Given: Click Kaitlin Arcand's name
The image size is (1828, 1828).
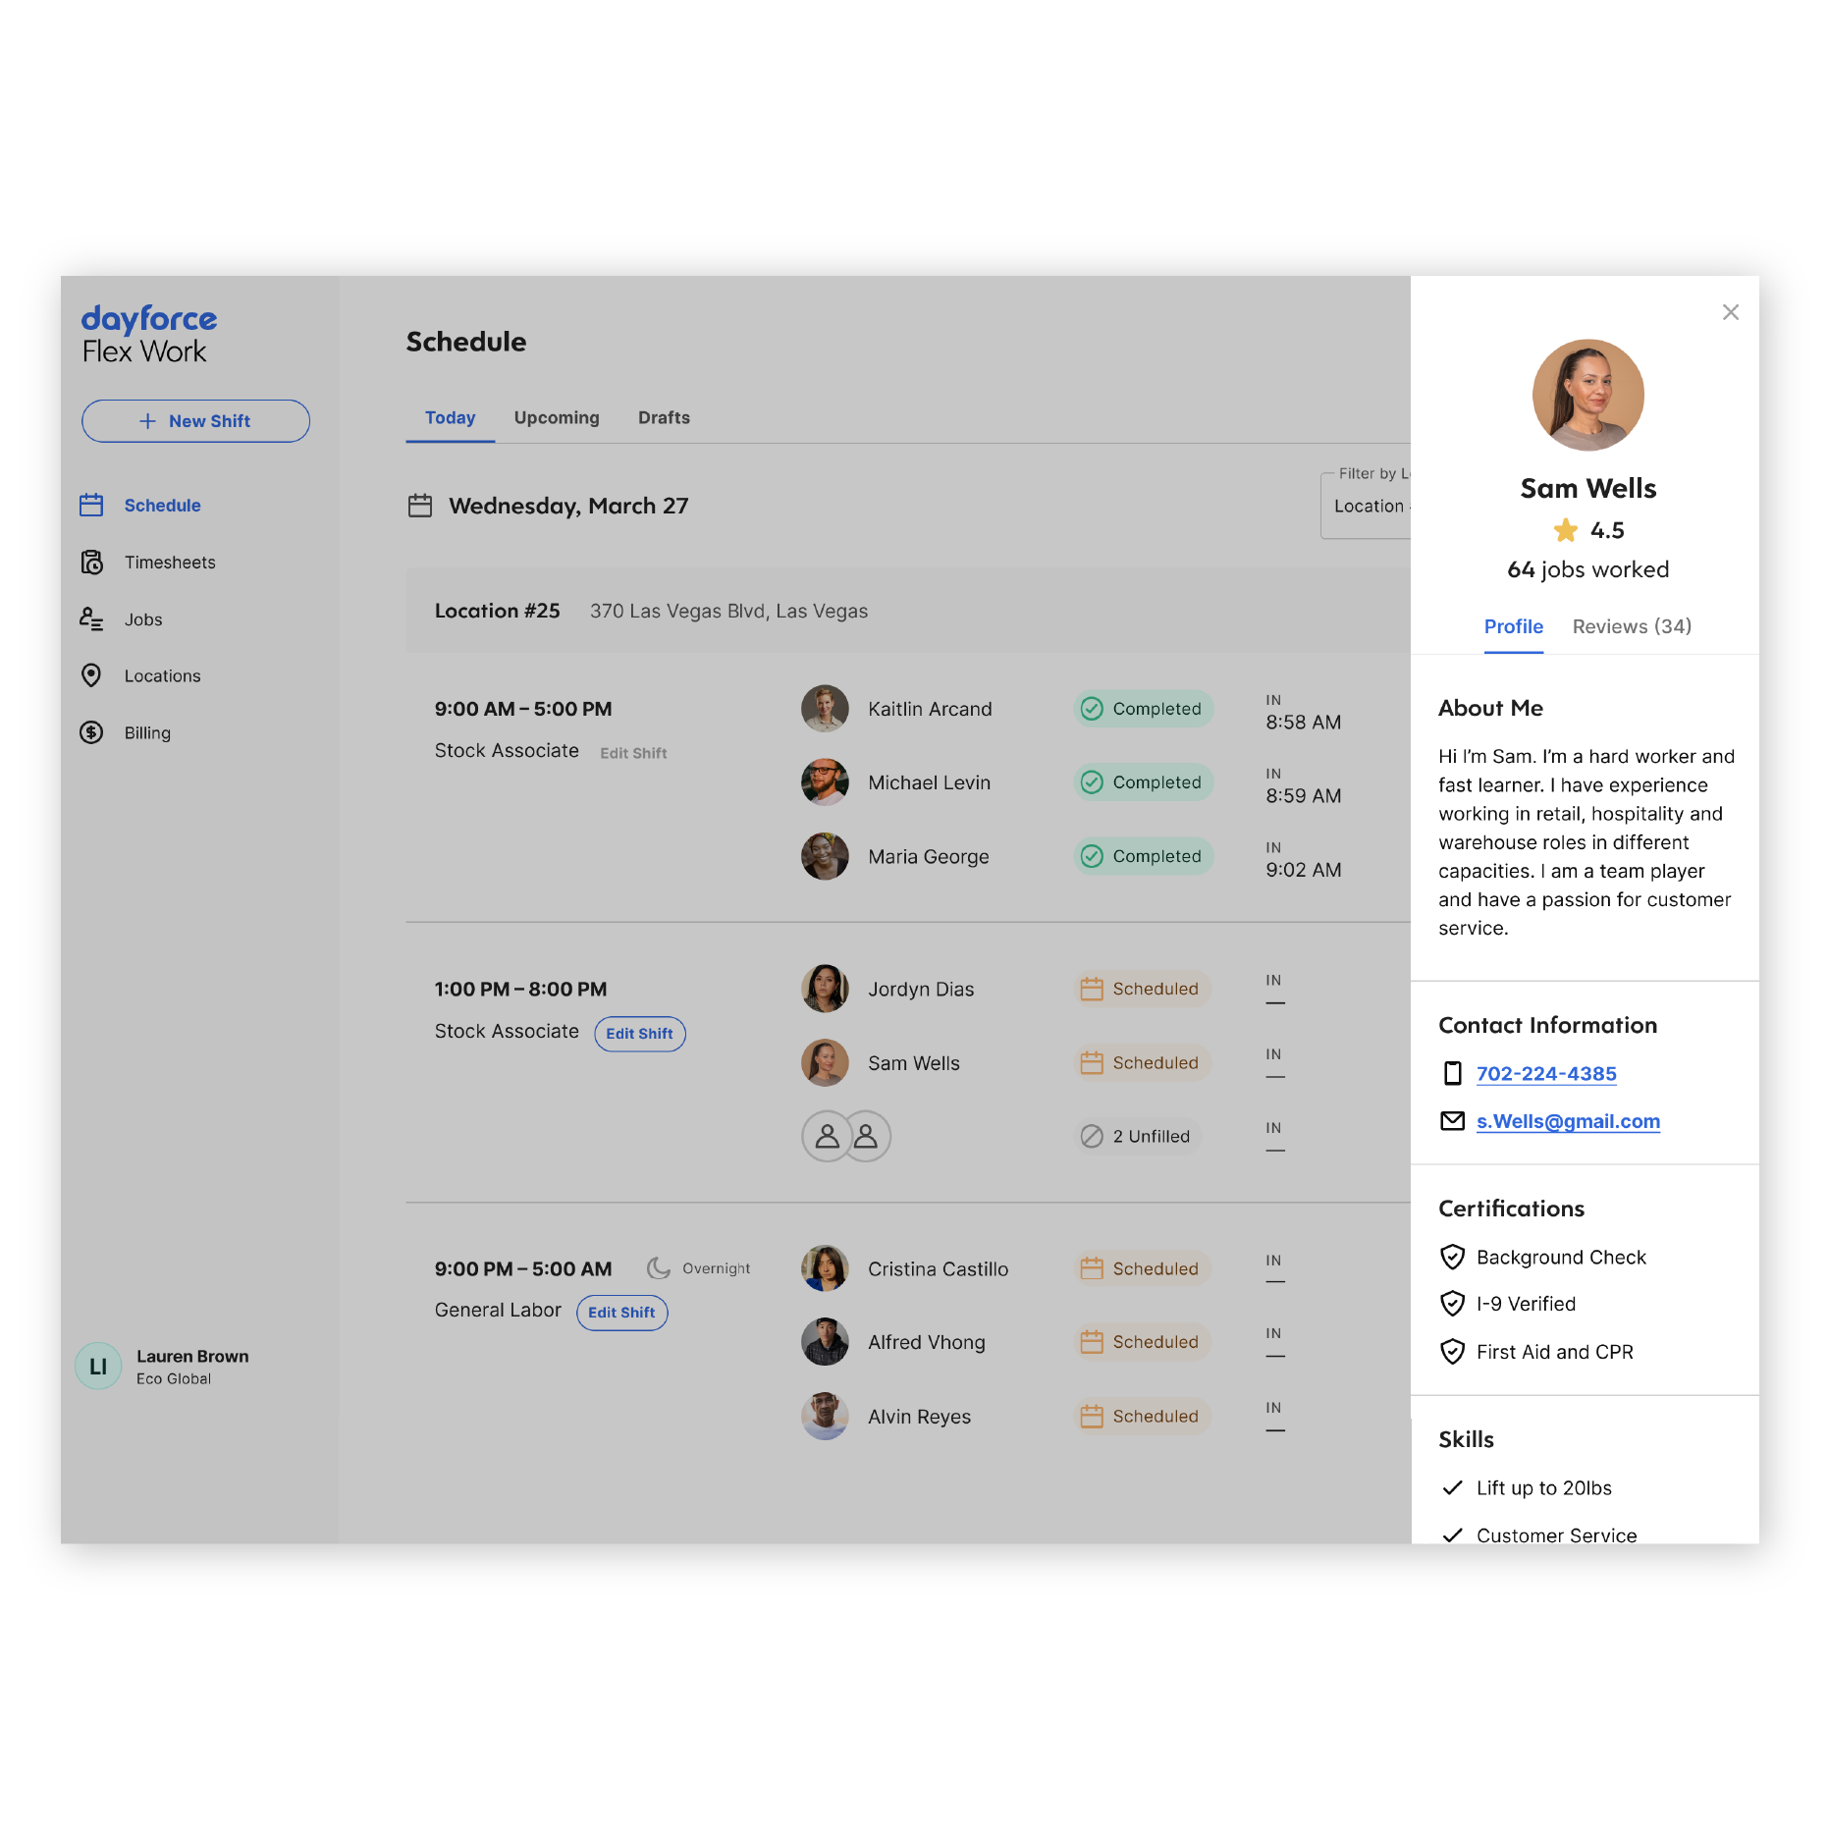Looking at the screenshot, I should tap(930, 709).
